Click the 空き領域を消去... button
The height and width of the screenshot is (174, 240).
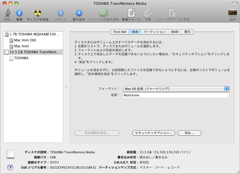pos(97,133)
